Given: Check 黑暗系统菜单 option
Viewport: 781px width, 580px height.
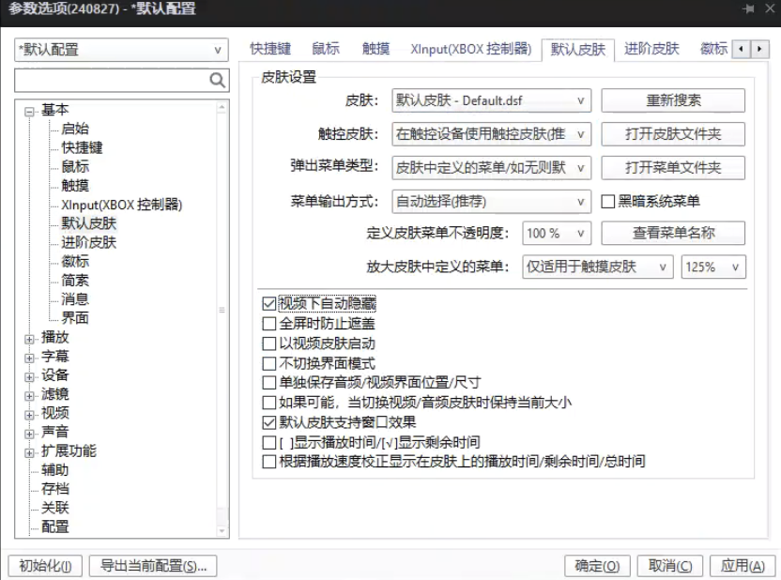Looking at the screenshot, I should click(x=607, y=202).
